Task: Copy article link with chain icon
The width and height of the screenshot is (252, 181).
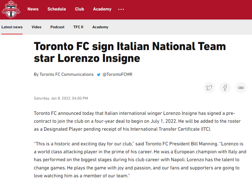Action: click(x=241, y=88)
